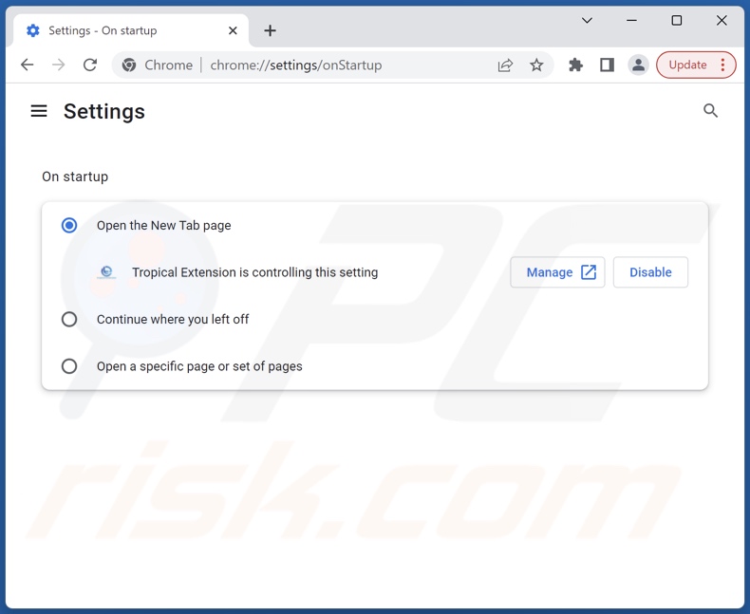Search settings with the magnifier icon
The height and width of the screenshot is (614, 750).
pyautogui.click(x=710, y=111)
